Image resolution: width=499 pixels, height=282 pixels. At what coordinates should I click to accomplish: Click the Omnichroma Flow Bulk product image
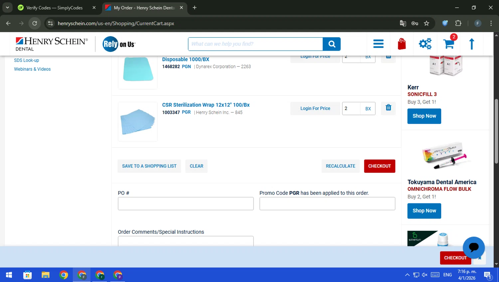445,155
